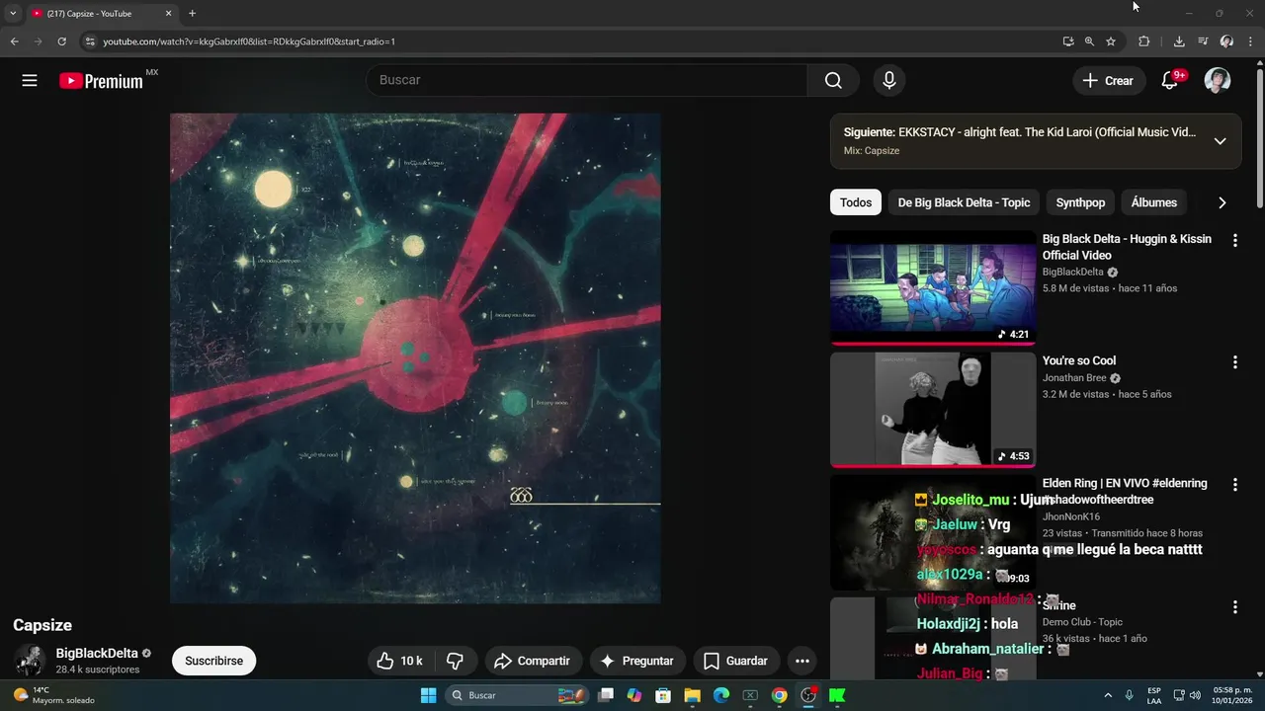
Task: Open the weather widget 14°C
Action: tap(54, 695)
